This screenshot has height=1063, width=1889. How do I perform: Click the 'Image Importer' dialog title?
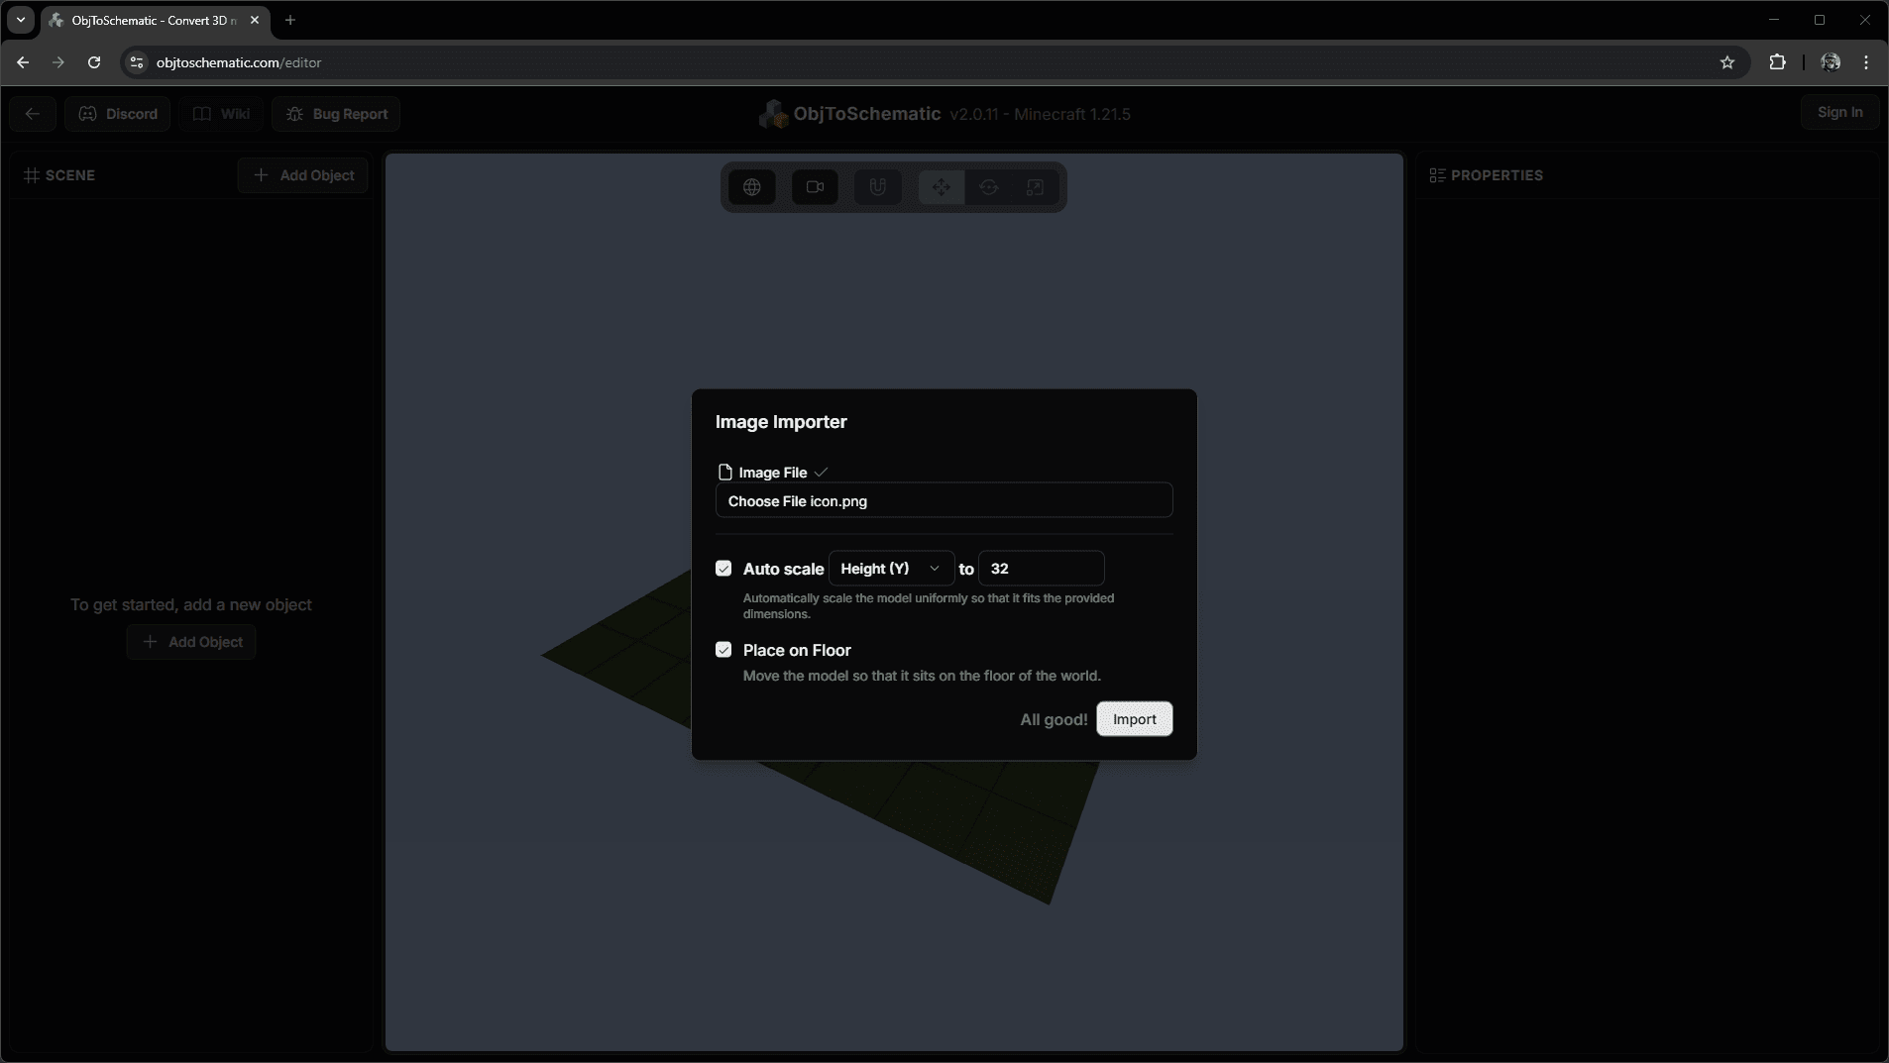click(x=781, y=422)
